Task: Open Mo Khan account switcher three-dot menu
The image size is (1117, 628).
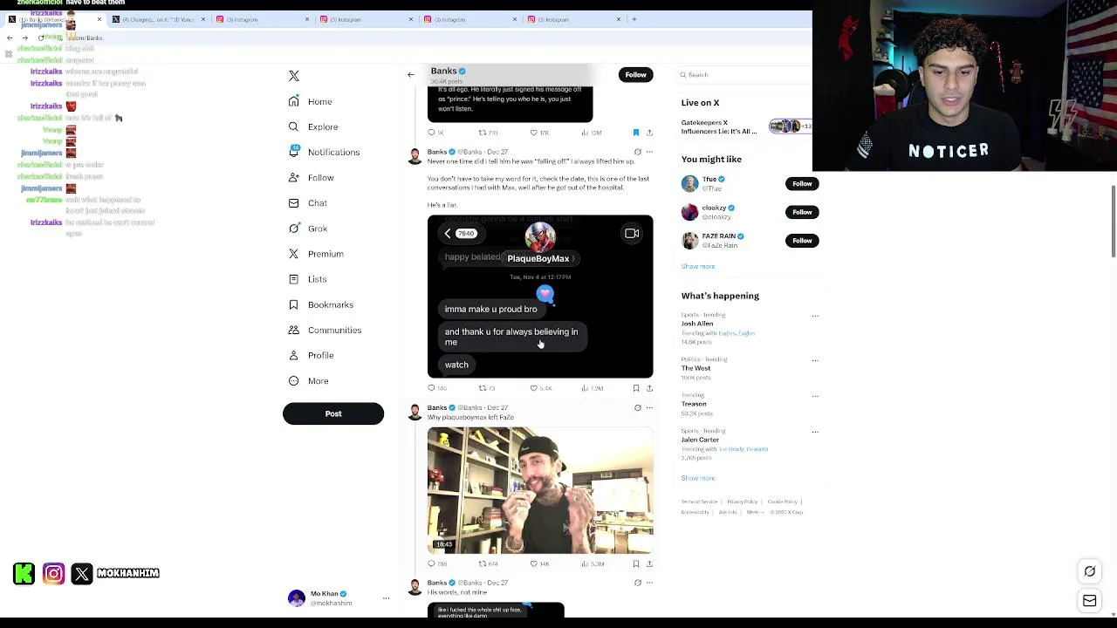Action: pyautogui.click(x=386, y=598)
